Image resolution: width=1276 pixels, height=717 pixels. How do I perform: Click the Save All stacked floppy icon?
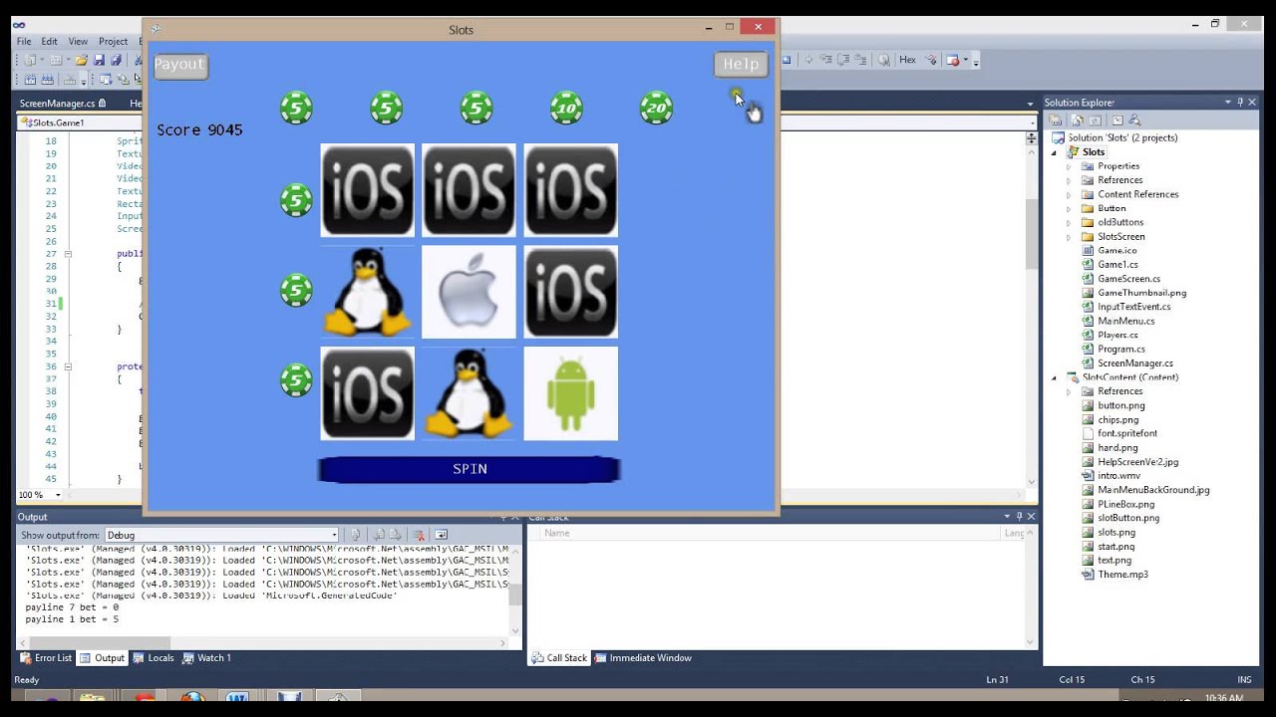tap(116, 60)
